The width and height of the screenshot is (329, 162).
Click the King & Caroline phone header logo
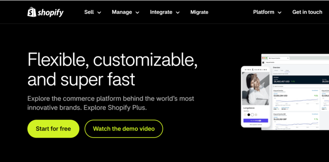coord(256,70)
